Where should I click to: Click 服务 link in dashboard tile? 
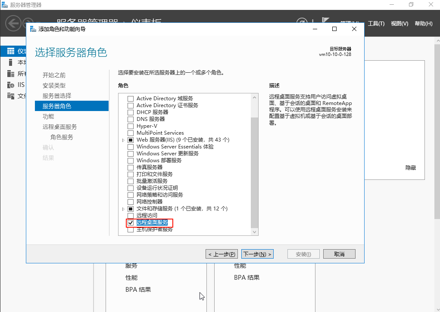[131, 266]
